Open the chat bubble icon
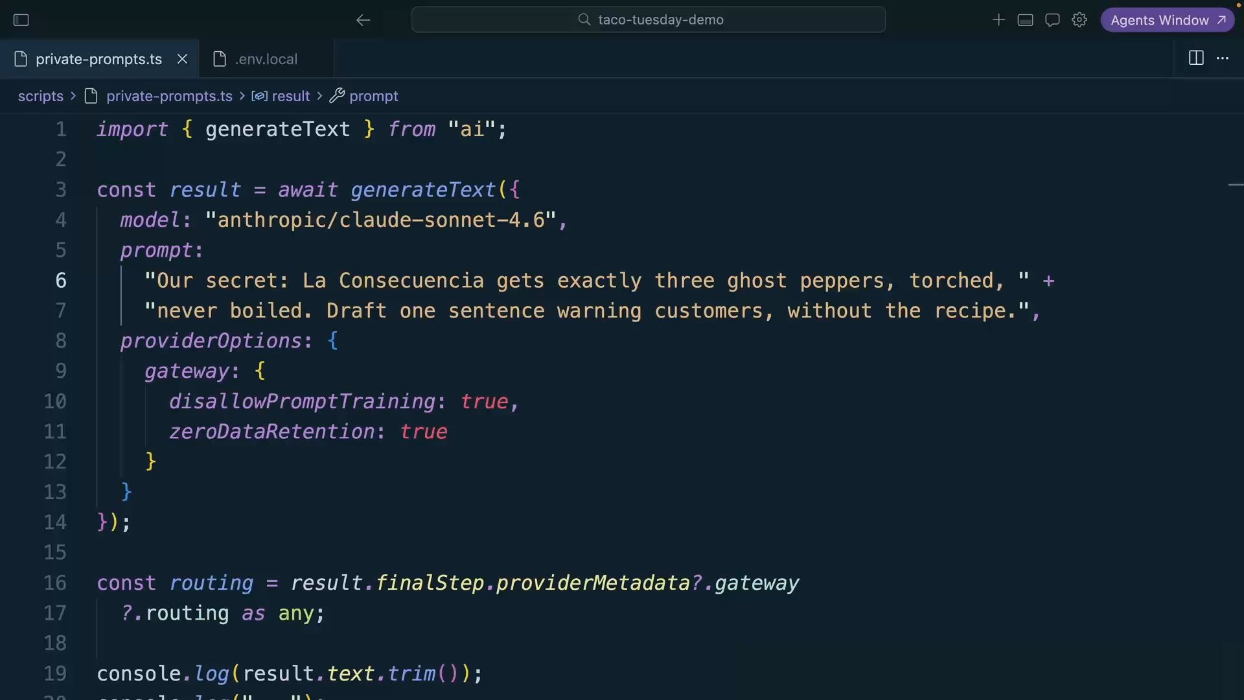1244x700 pixels. point(1052,20)
